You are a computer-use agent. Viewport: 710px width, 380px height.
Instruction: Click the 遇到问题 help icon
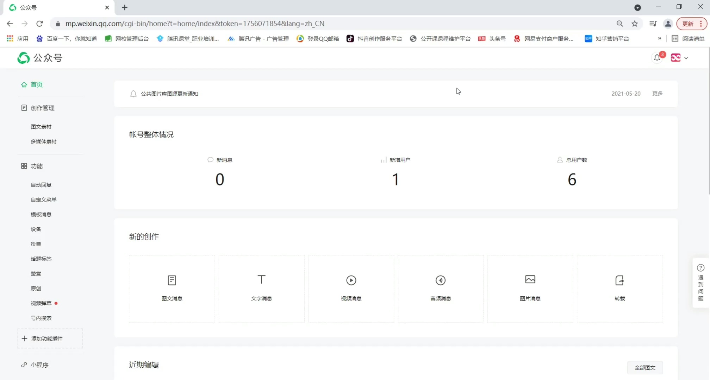click(x=700, y=268)
